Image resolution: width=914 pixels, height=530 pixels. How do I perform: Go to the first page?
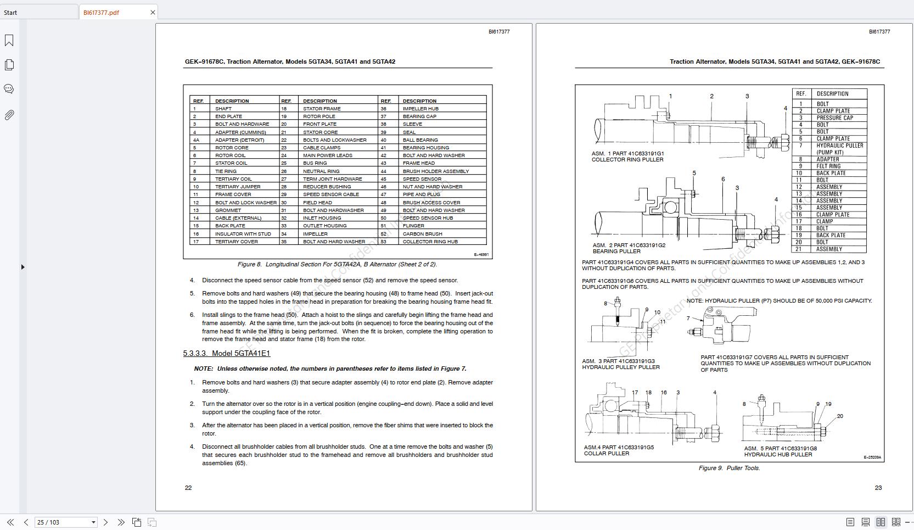(10, 522)
